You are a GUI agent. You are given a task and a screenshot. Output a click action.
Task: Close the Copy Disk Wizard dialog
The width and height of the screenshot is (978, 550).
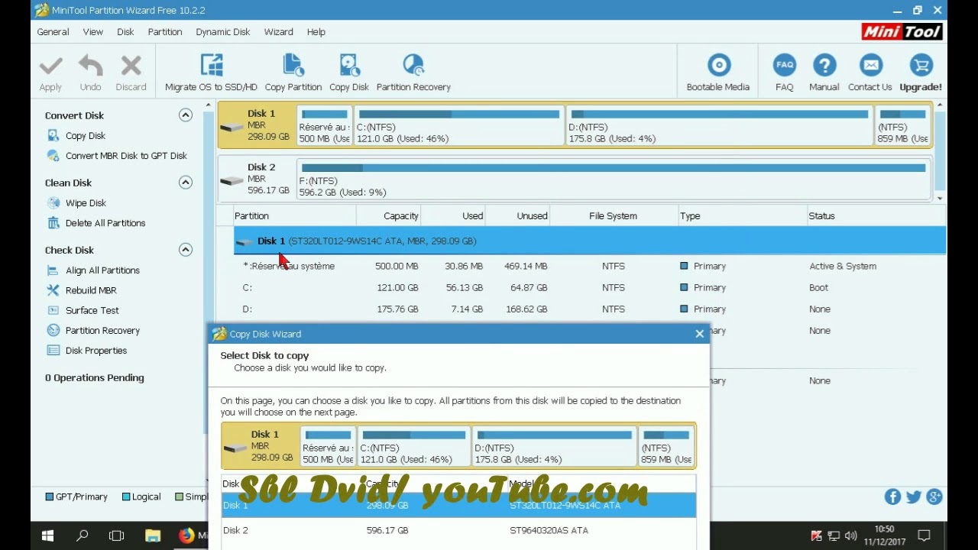point(699,334)
